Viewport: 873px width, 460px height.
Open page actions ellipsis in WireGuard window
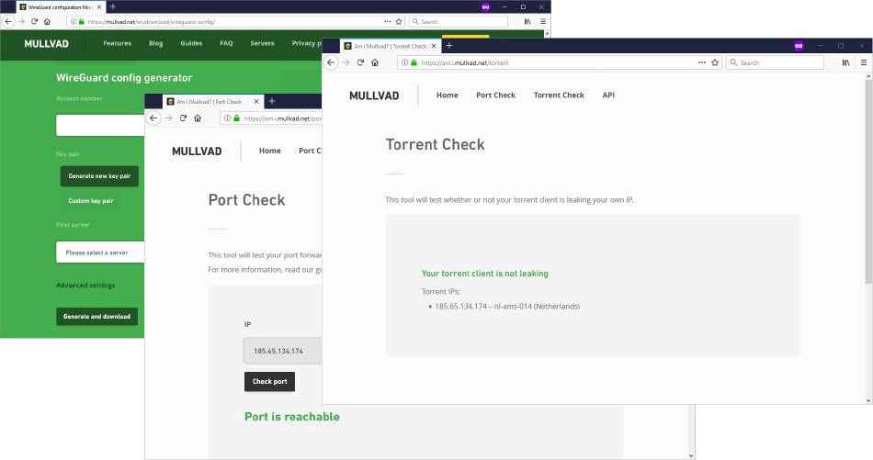388,22
